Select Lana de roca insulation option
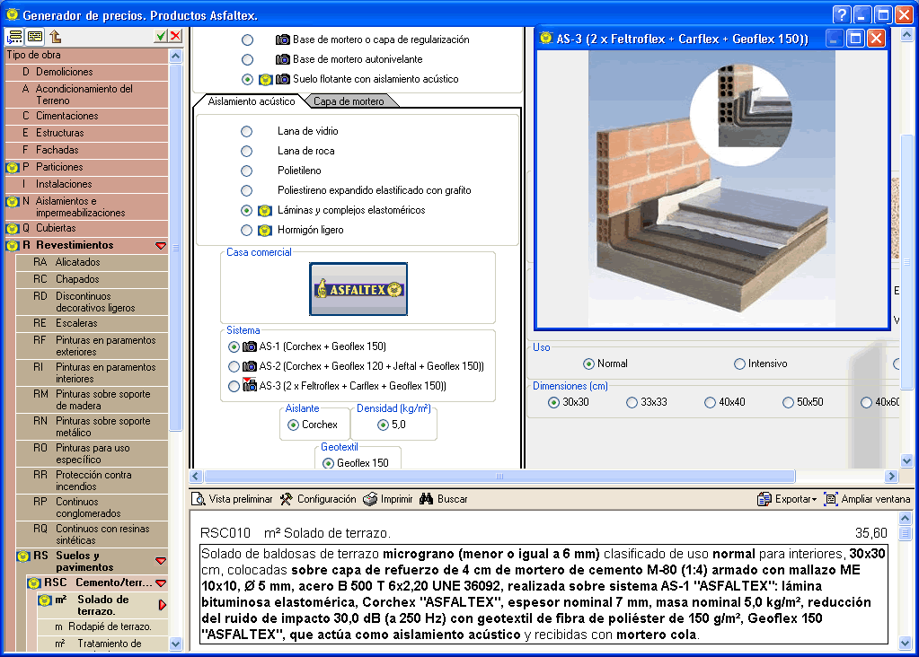 tap(247, 151)
